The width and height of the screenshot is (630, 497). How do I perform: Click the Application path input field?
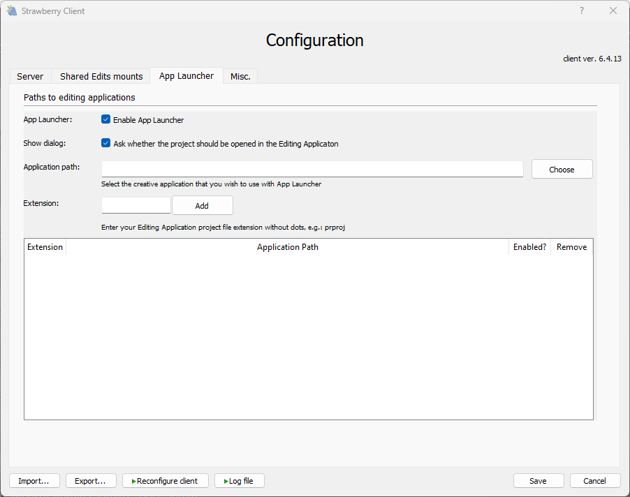pyautogui.click(x=312, y=169)
